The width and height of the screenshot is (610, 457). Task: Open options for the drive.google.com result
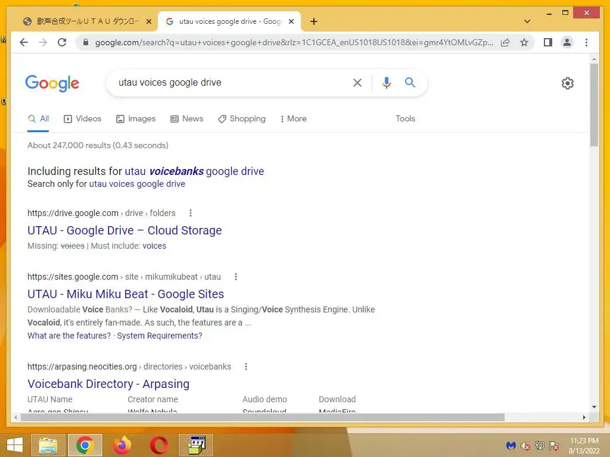point(190,213)
